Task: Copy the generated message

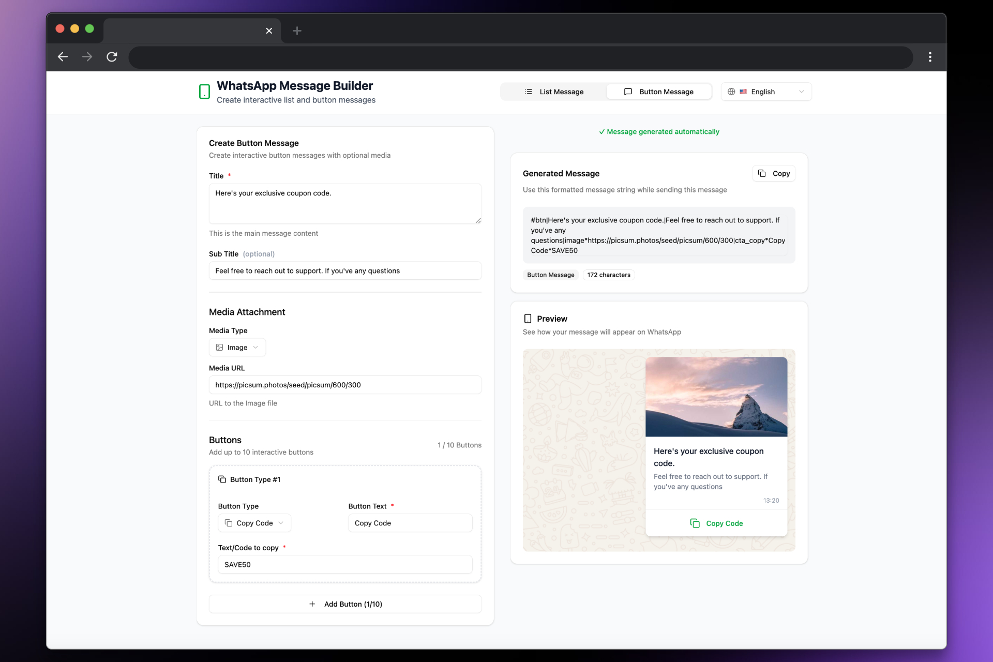Action: coord(774,173)
